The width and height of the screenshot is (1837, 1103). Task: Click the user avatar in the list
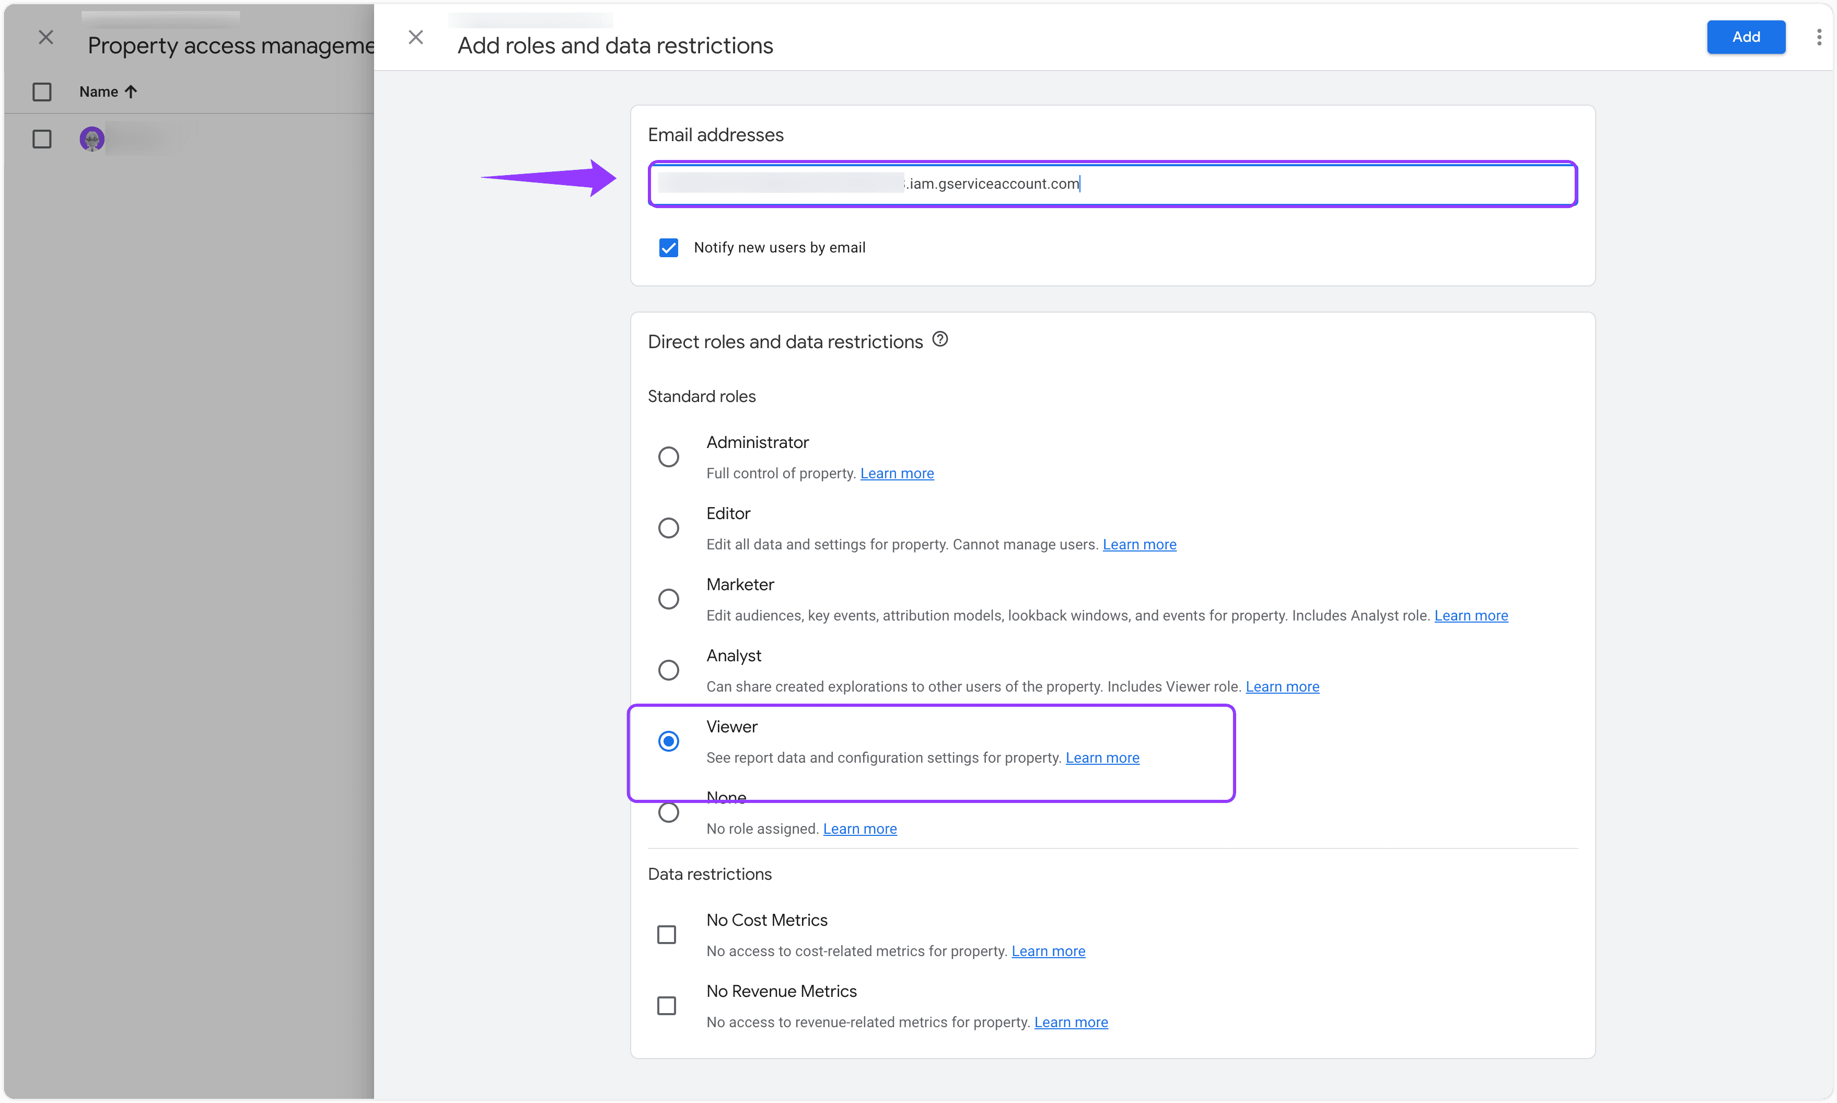[x=92, y=139]
